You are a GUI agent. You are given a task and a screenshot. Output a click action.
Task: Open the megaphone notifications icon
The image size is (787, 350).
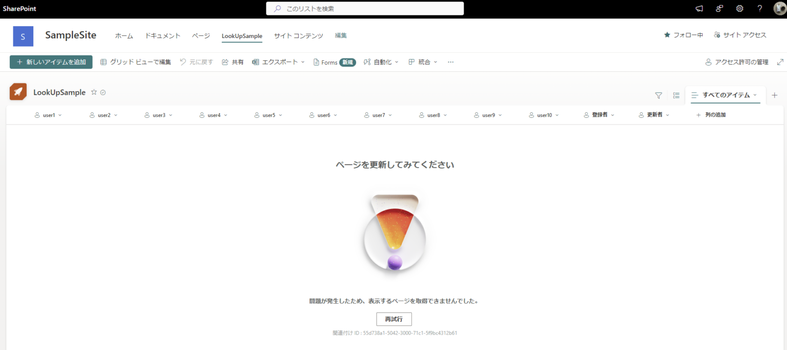(x=699, y=9)
